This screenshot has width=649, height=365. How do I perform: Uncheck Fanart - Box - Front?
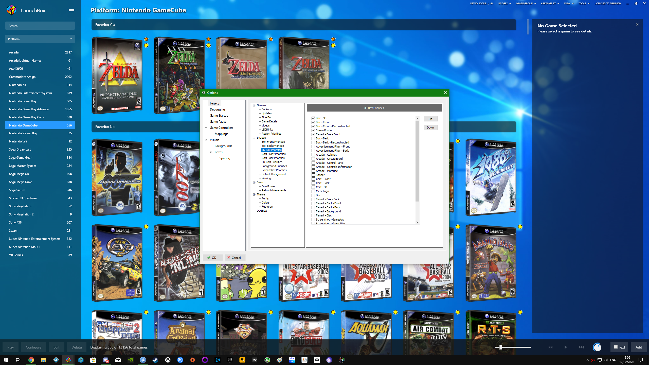[313, 134]
